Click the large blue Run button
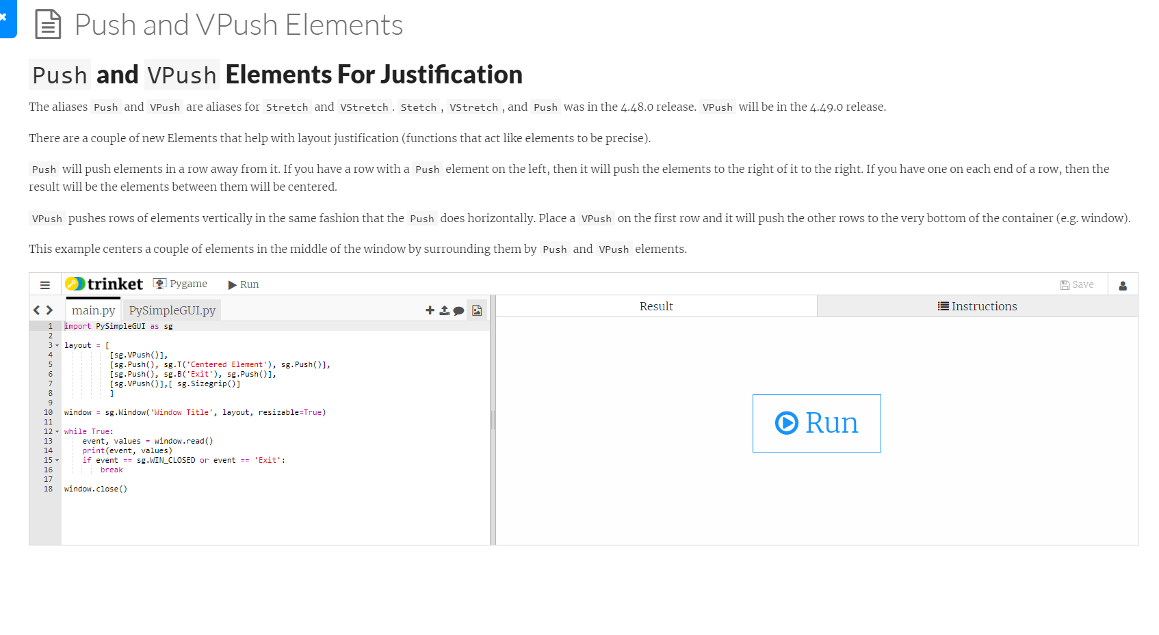This screenshot has height=635, width=1159. pos(816,423)
